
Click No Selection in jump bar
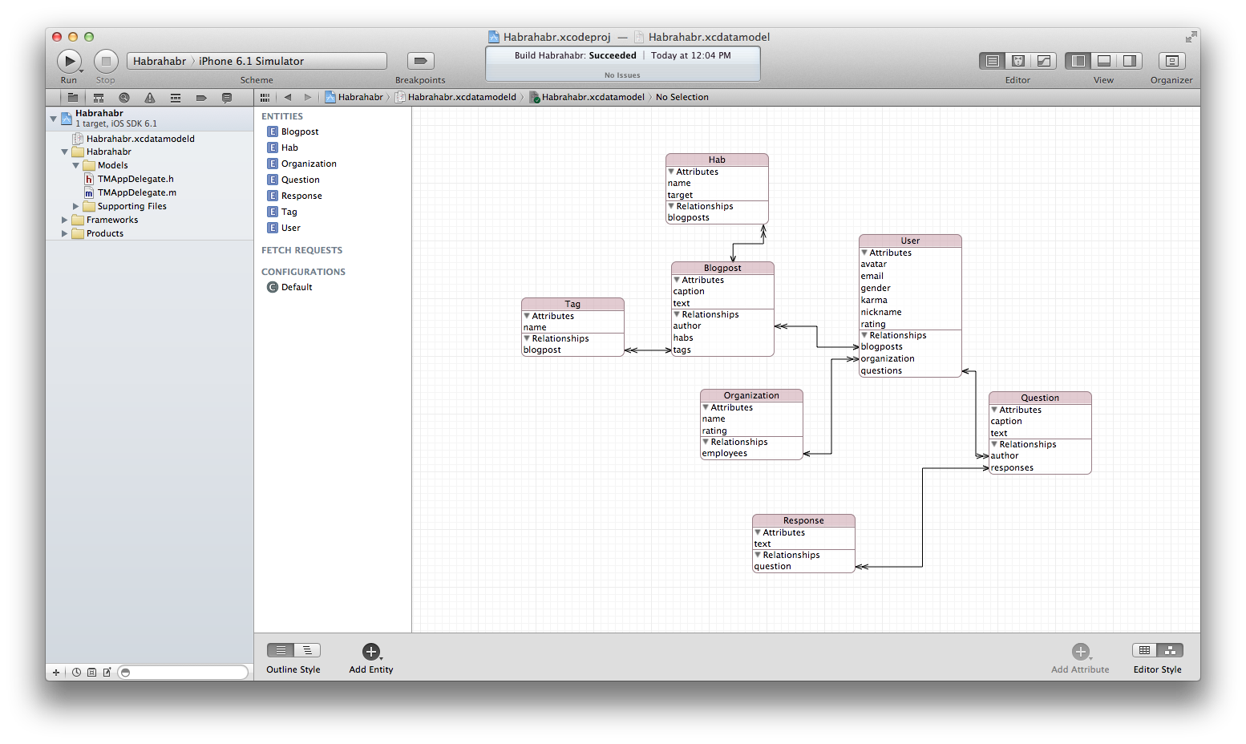coord(682,97)
